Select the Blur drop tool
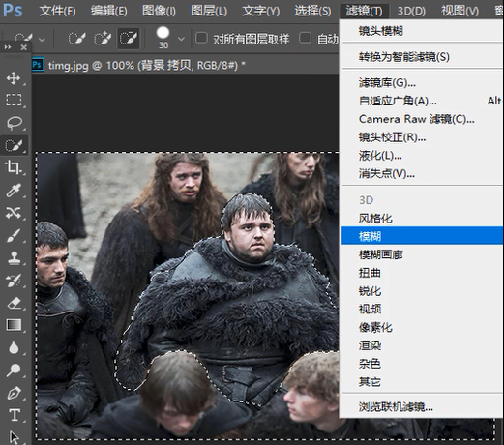Screen dimensions: 504x445 click(x=14, y=347)
